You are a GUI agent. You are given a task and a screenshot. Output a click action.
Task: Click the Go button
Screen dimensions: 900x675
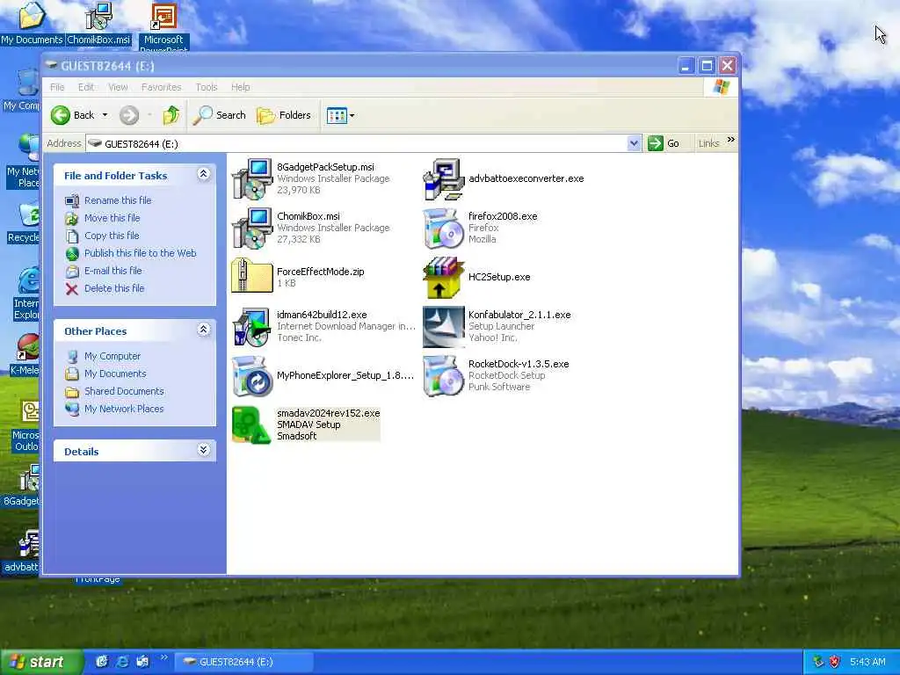(x=664, y=143)
